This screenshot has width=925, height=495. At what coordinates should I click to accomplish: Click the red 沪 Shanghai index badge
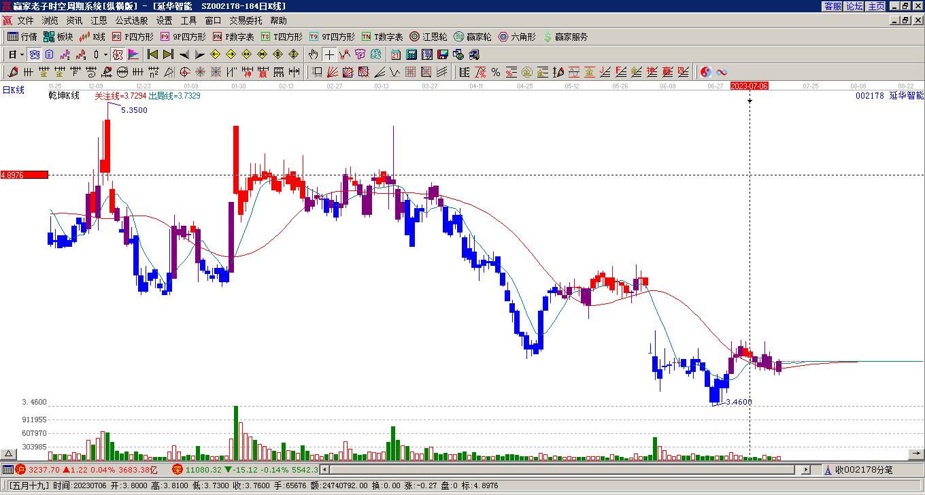click(20, 469)
